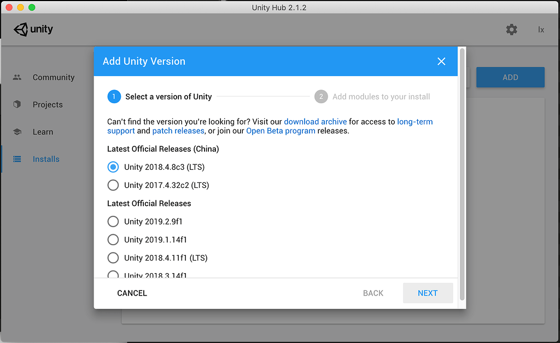Select the Community sidebar icon
Screen dimensions: 560x343
18,77
